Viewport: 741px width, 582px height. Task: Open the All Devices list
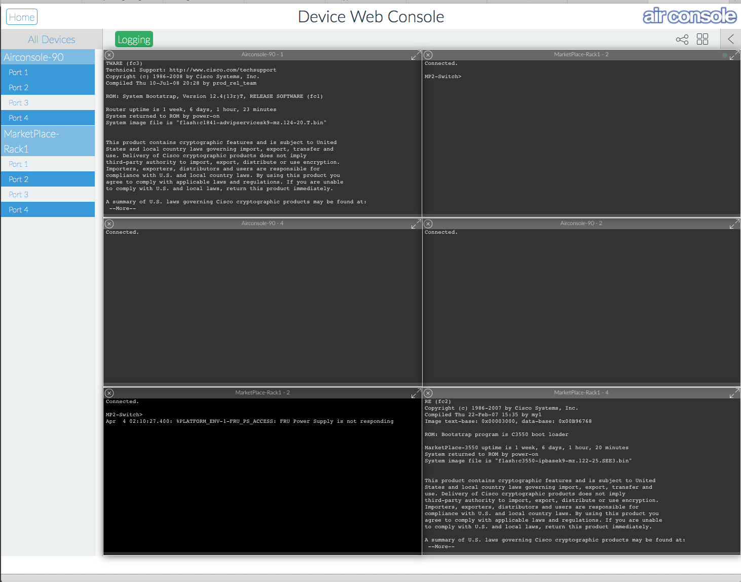tap(51, 40)
